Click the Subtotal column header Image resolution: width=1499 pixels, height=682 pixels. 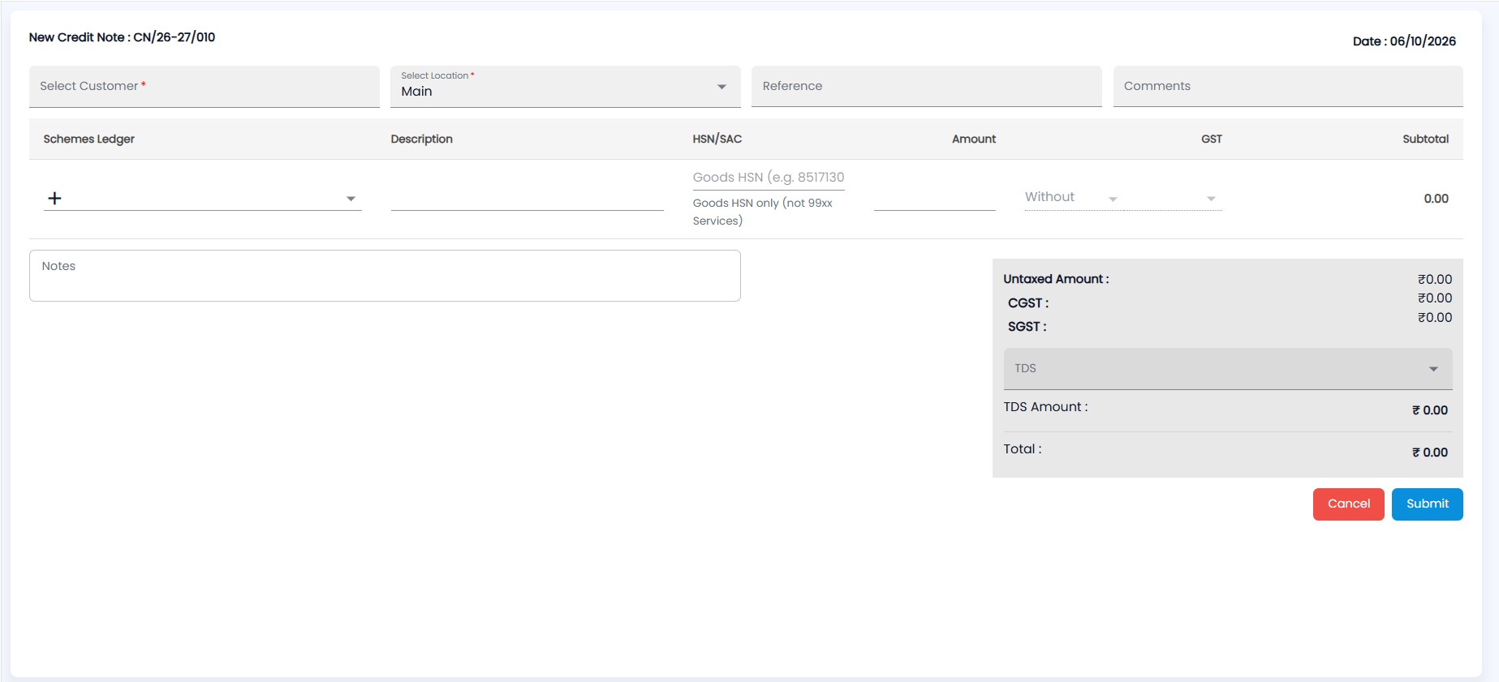(1426, 139)
